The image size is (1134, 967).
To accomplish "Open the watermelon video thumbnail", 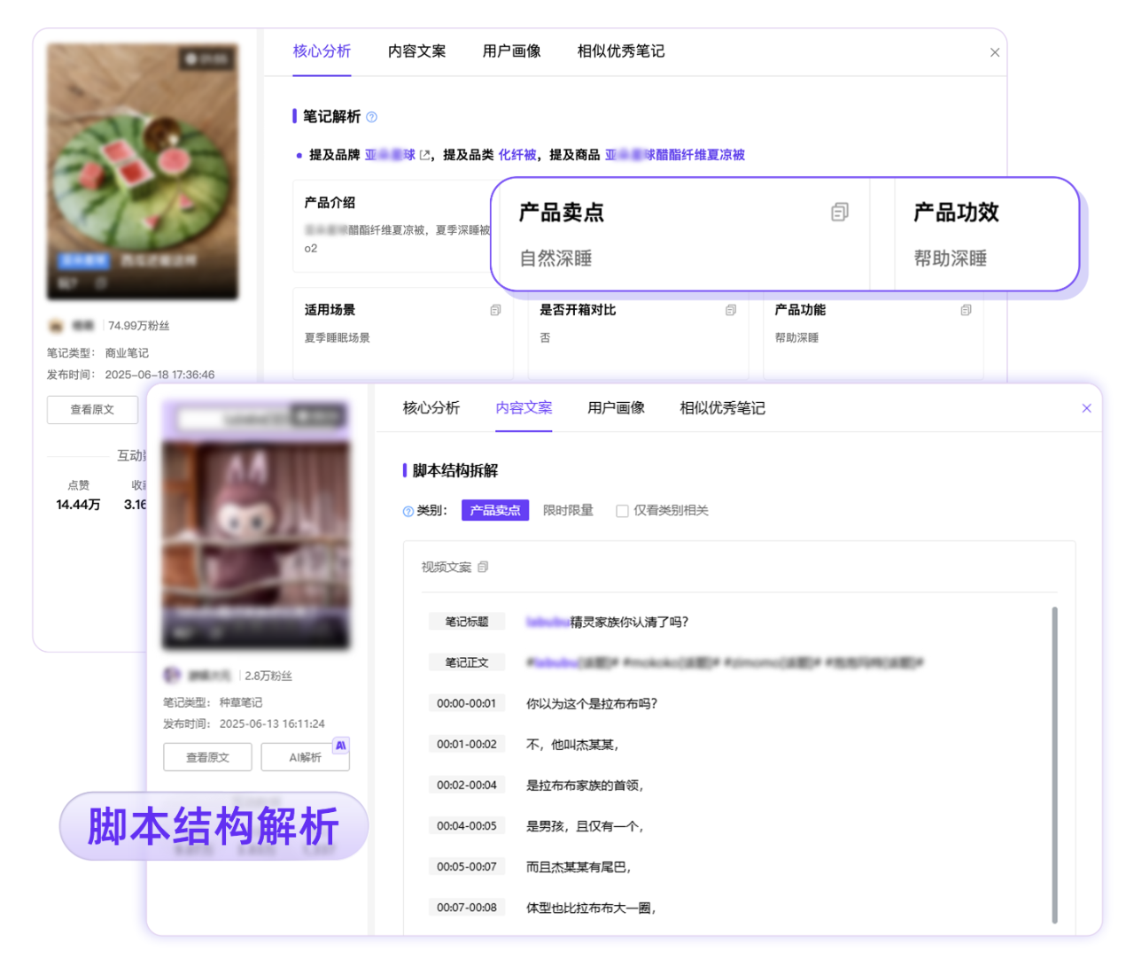I will click(x=142, y=171).
